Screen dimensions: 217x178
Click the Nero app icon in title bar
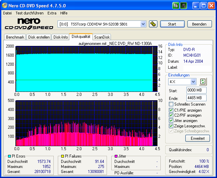[x=5, y=5]
